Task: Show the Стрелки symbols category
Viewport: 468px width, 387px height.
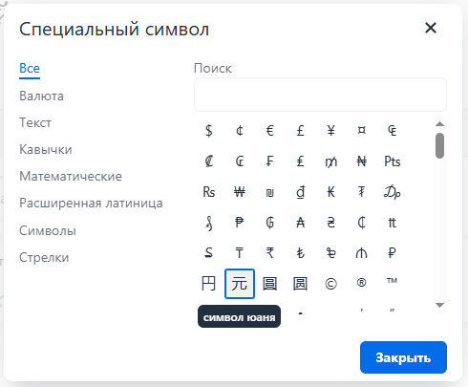Action: 44,257
